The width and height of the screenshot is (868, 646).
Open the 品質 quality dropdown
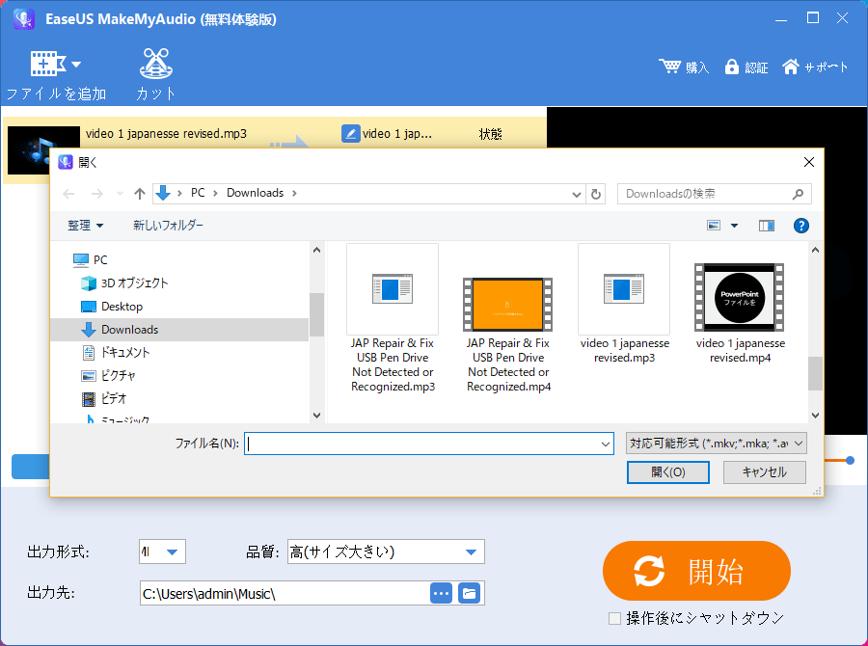(386, 552)
